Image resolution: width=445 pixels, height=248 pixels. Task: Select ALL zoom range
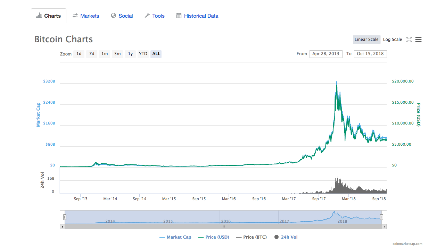pyautogui.click(x=156, y=54)
